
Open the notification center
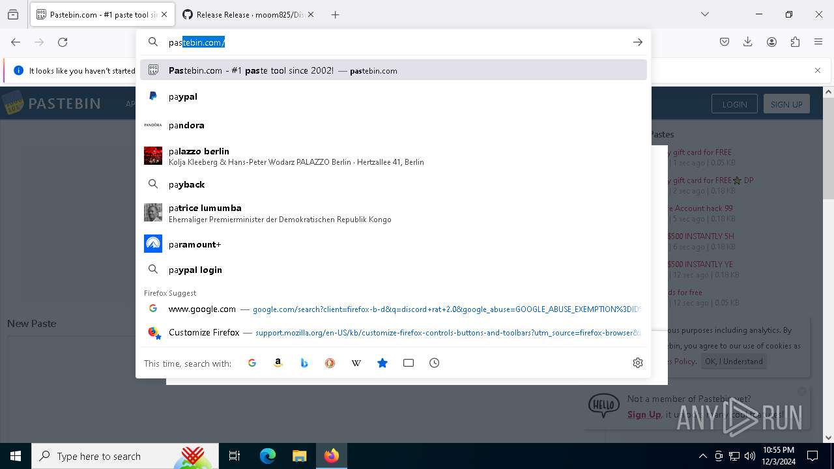pos(812,456)
